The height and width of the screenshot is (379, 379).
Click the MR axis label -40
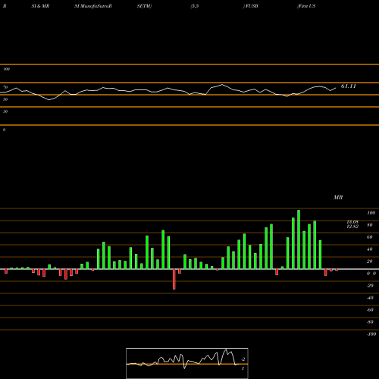[x=370, y=298]
